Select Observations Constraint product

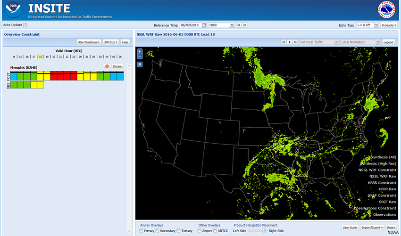pyautogui.click(x=375, y=208)
